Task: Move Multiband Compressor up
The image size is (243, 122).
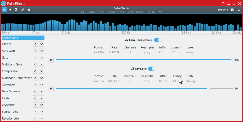Action: click(x=35, y=78)
